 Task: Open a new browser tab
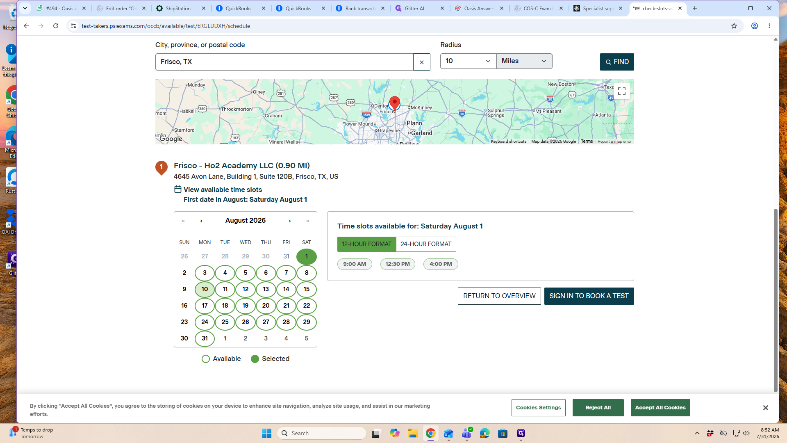click(x=695, y=8)
